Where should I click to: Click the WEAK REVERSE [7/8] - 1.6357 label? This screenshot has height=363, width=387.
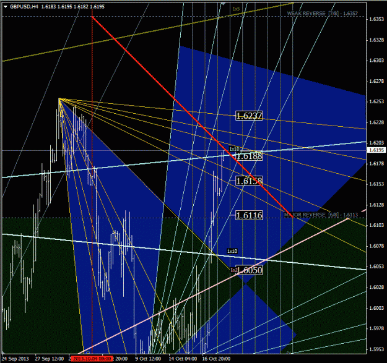[323, 14]
